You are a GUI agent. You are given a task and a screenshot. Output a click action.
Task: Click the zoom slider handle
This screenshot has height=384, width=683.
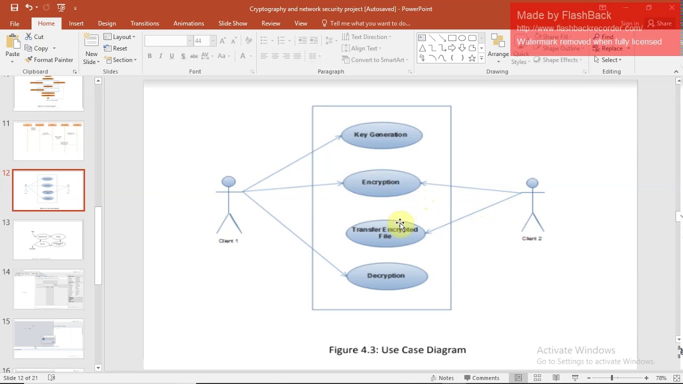(x=612, y=378)
